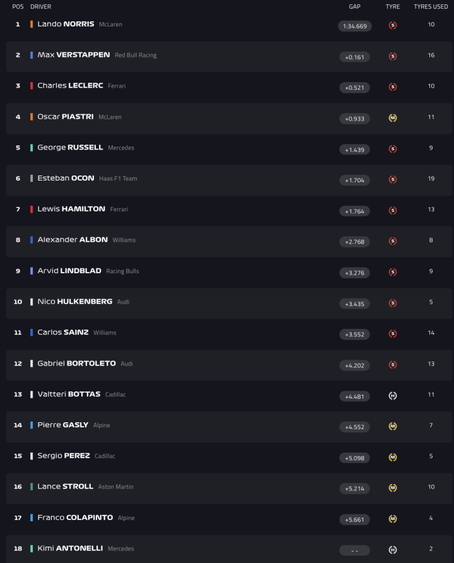Select Lando Norris's soft tyre icon
454x563 pixels.
click(393, 26)
